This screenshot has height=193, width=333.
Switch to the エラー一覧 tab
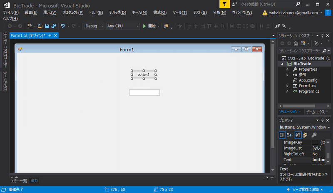pos(19,181)
